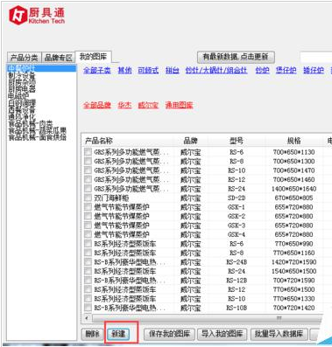The height and width of the screenshot is (347, 332).
Task: Tick the checkbox for RS系列经济型蒸饭车 RS-24
Action: point(88,271)
